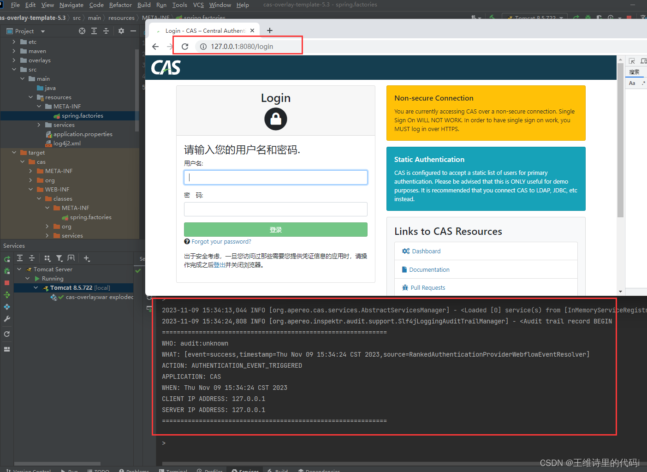Click collapse all icon in Project panel header
The height and width of the screenshot is (472, 647).
pyautogui.click(x=106, y=31)
